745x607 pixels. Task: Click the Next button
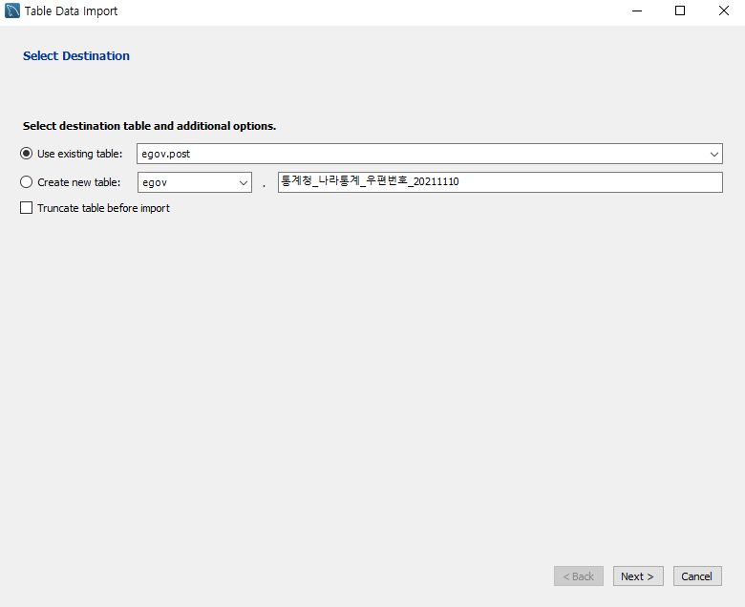pyautogui.click(x=638, y=576)
